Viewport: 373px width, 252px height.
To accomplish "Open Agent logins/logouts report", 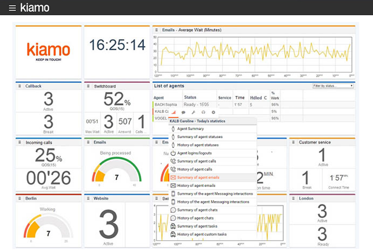I will coord(213,153).
